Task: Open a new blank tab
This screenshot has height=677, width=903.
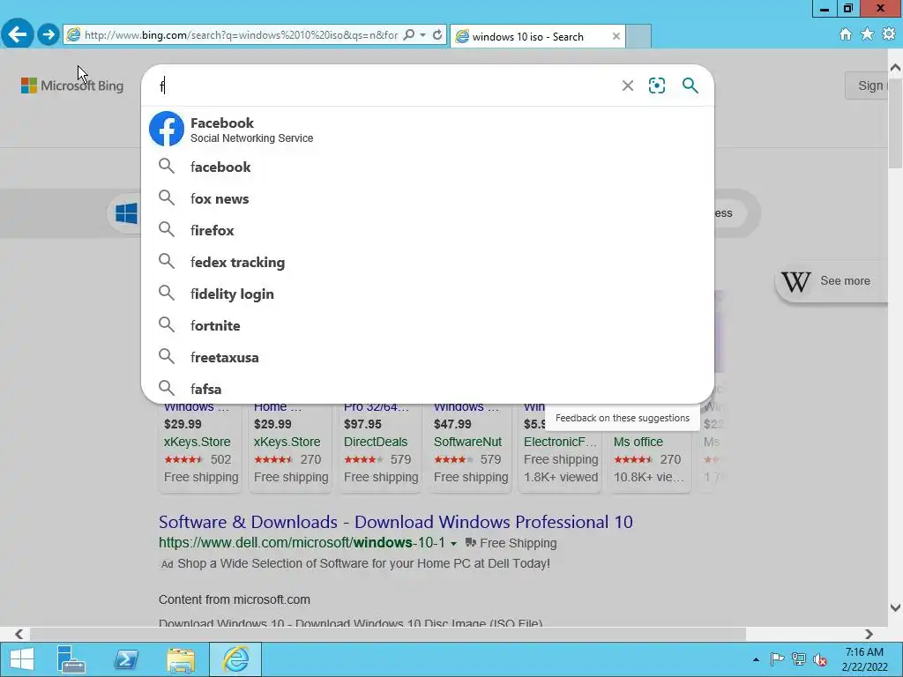Action: tap(638, 36)
